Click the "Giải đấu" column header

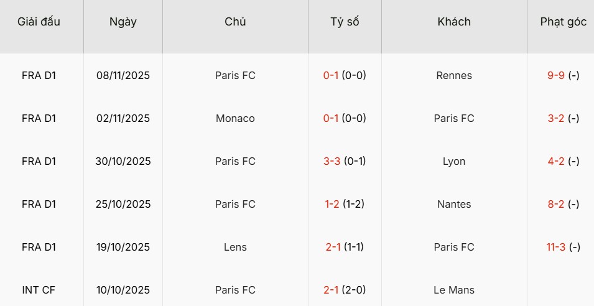(39, 22)
